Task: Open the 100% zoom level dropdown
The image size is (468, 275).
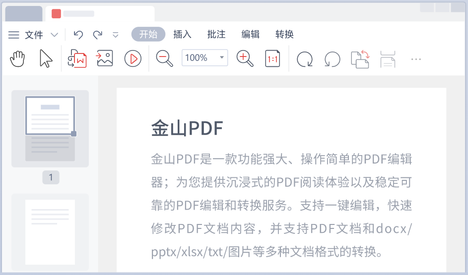Action: pyautogui.click(x=205, y=57)
